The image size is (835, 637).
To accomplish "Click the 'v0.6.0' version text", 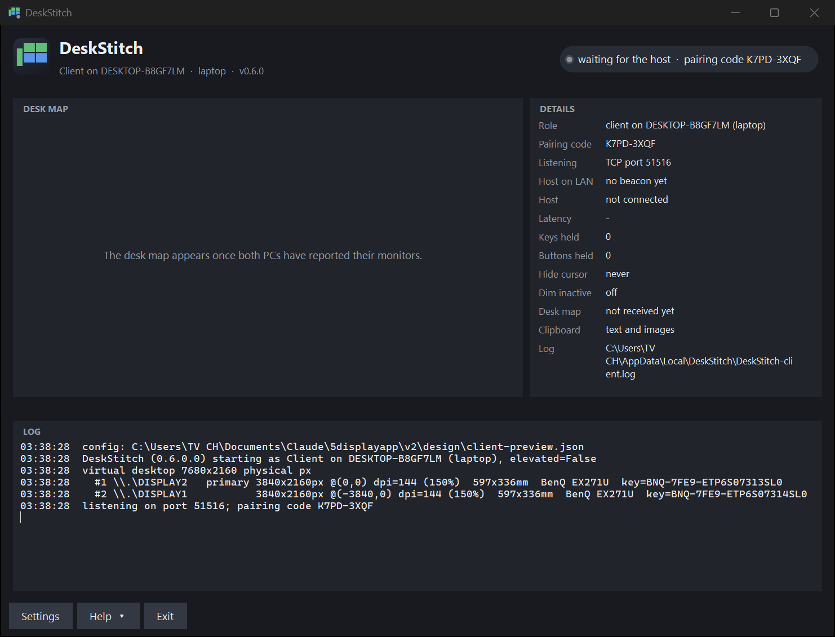I will [x=251, y=71].
